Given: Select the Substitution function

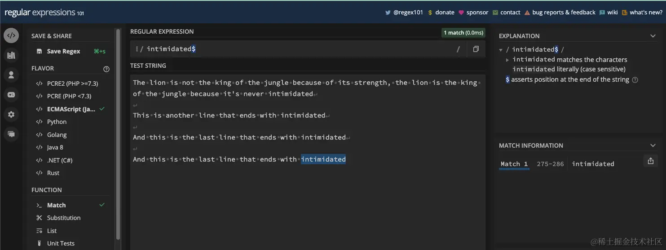Looking at the screenshot, I should [x=64, y=218].
